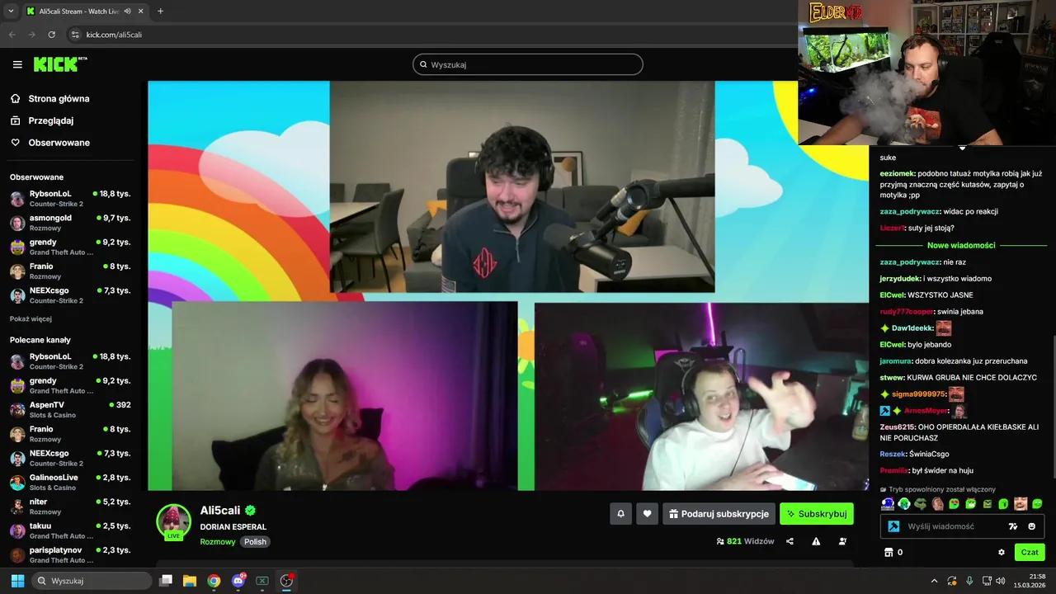Select the first blue headphones emote
Screen dimensions: 1056x594
tap(888, 503)
